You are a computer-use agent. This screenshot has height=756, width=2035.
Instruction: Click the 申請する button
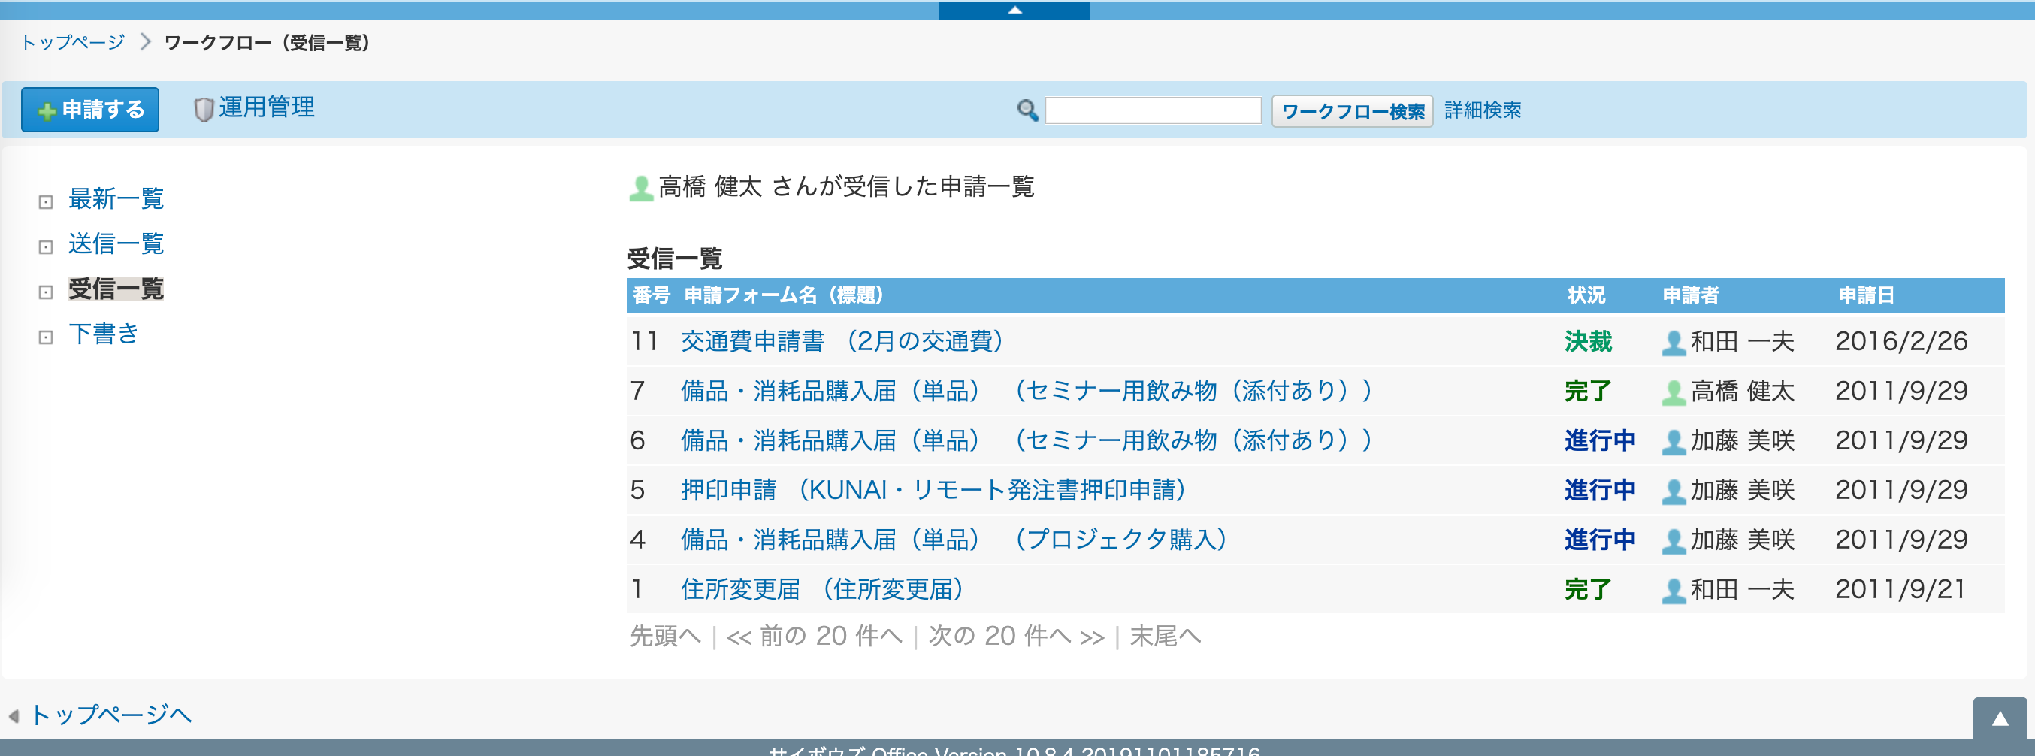click(x=90, y=110)
